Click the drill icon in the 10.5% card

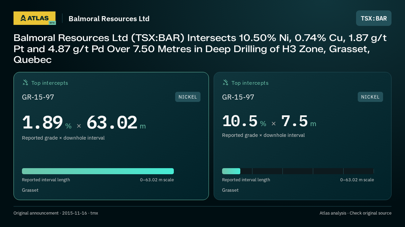[x=225, y=82]
